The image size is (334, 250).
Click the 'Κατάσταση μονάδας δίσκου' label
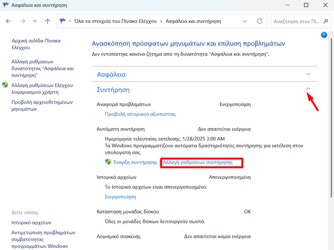pos(128,212)
